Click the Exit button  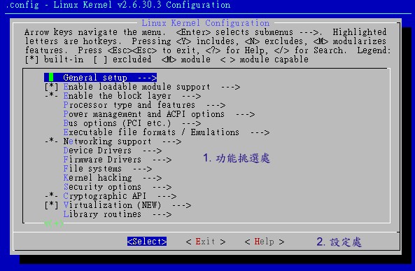tap(205, 242)
